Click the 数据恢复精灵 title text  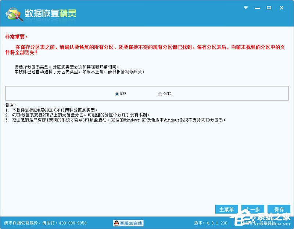coord(50,14)
